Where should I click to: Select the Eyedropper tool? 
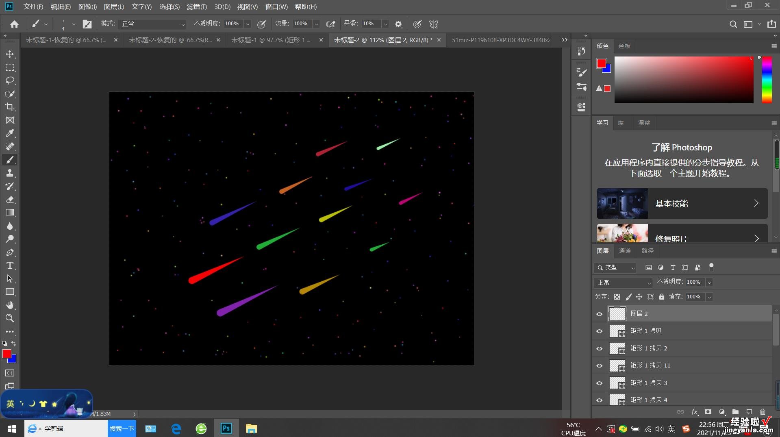[10, 133]
